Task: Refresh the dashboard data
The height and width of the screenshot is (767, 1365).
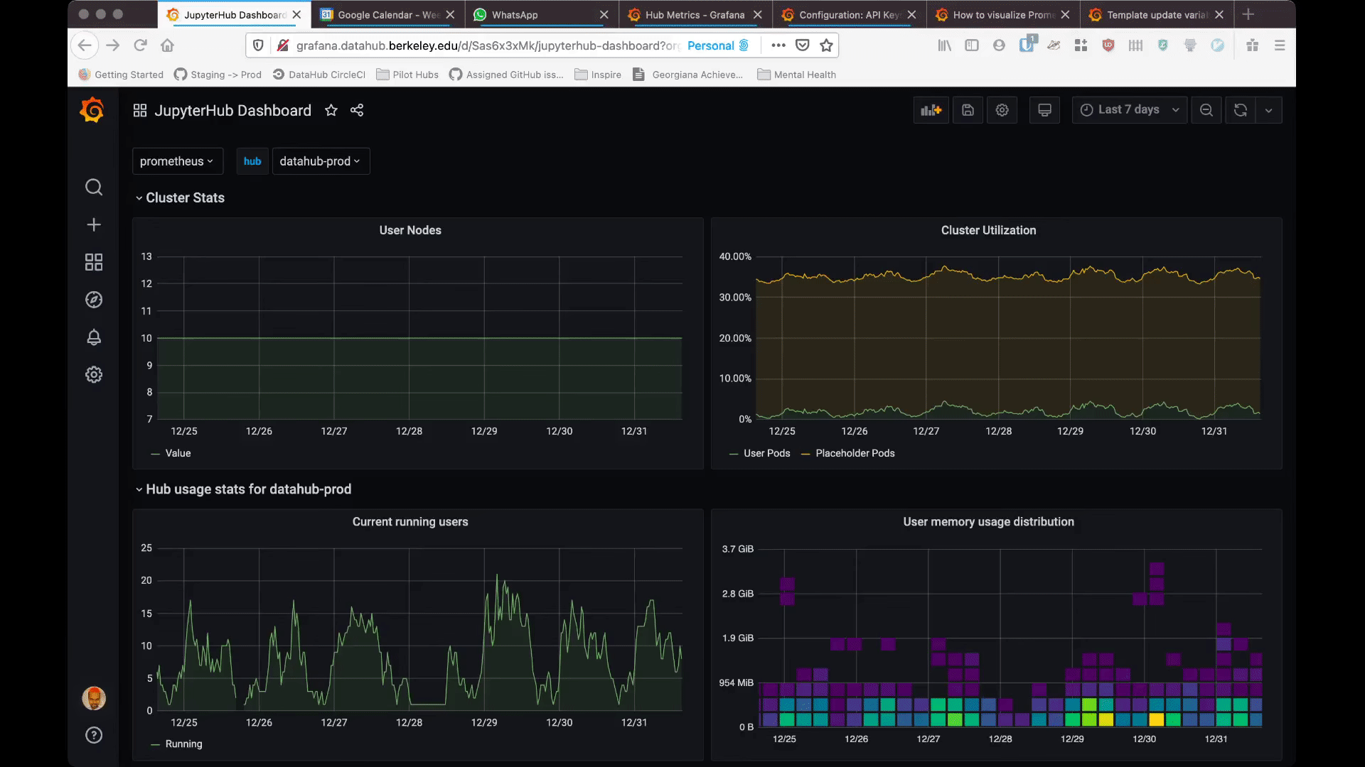Action: [1239, 109]
